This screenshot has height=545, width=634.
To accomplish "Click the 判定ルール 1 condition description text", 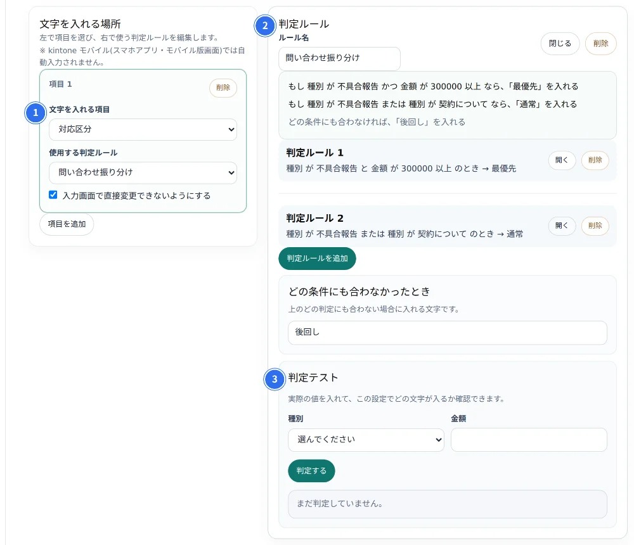I will pos(401,169).
